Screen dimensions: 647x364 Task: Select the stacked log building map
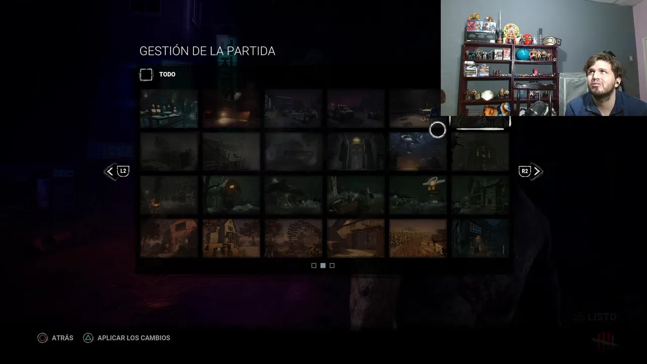pos(480,195)
